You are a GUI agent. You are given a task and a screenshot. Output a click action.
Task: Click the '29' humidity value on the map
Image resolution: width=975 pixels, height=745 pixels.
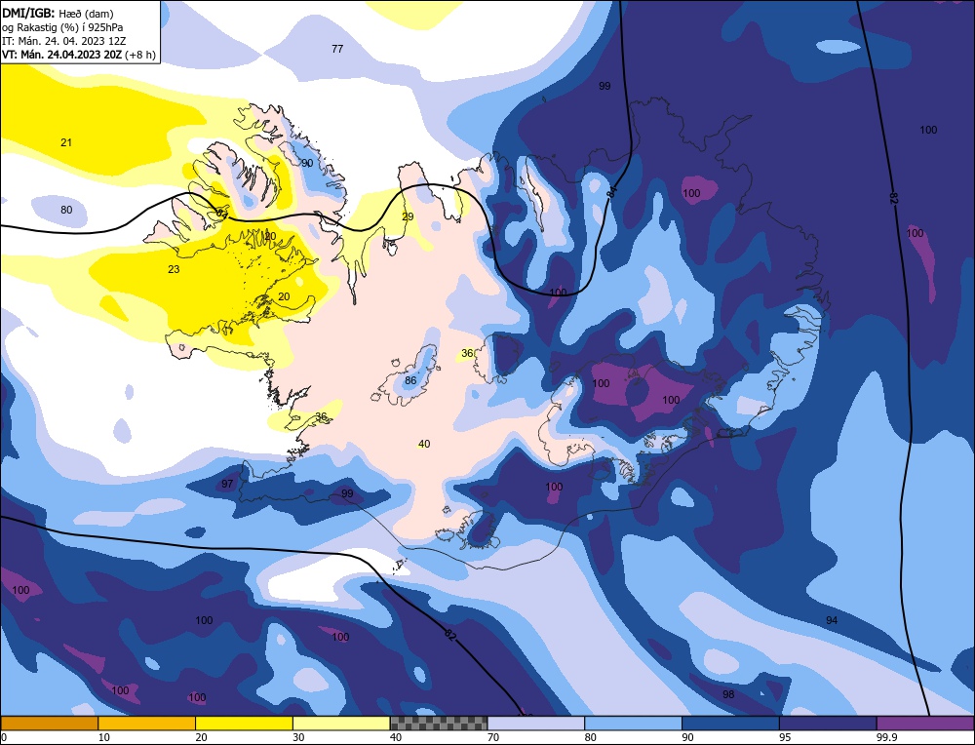pos(408,216)
